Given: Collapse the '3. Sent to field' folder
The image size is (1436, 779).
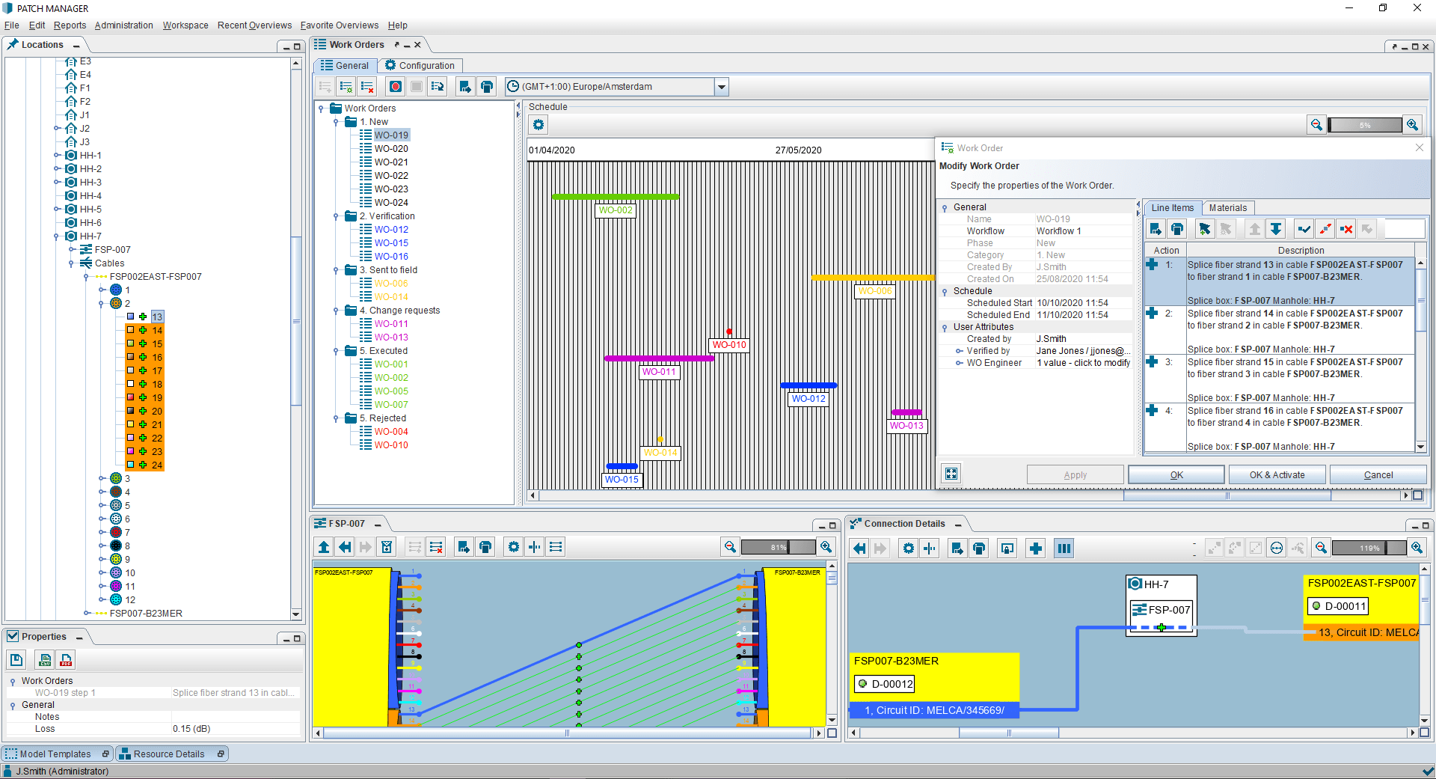Looking at the screenshot, I should pos(336,270).
